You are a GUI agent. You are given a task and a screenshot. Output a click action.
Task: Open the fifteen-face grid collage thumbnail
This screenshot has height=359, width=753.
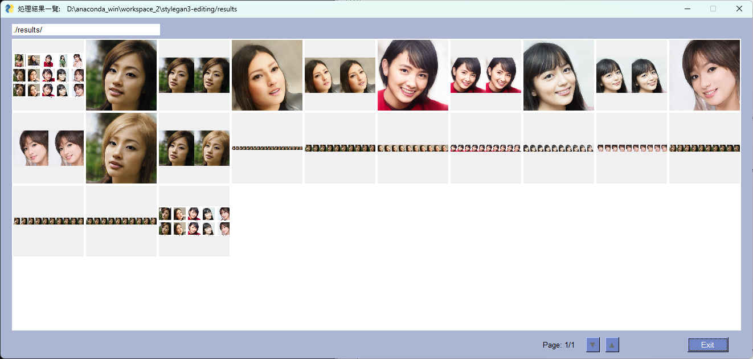(x=48, y=75)
